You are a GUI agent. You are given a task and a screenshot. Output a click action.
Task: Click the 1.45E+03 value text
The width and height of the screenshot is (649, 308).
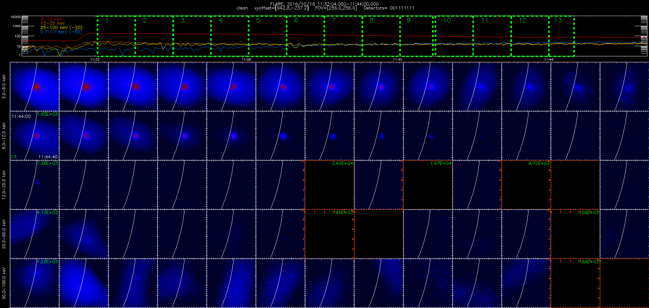(x=343, y=212)
